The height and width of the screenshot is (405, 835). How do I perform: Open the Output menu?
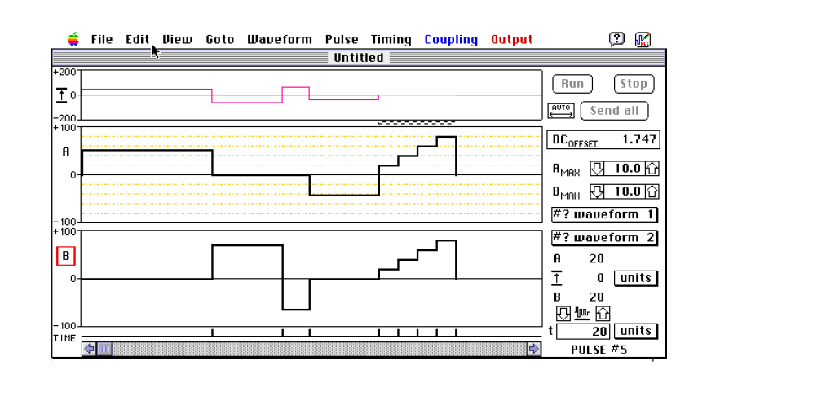click(x=512, y=39)
